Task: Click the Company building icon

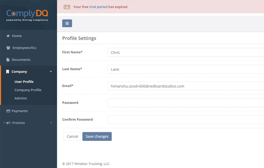Action: 8,72
